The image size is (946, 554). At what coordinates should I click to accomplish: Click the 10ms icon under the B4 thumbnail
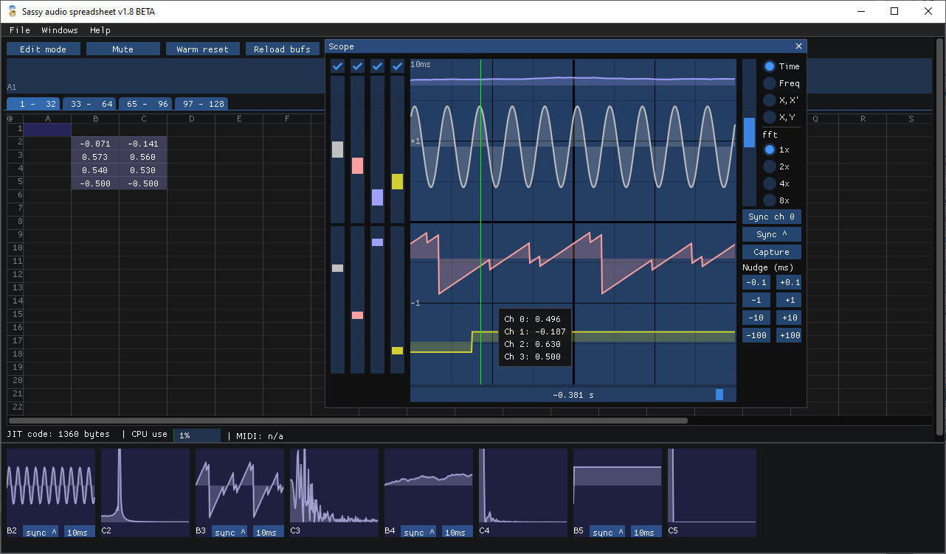pyautogui.click(x=457, y=531)
